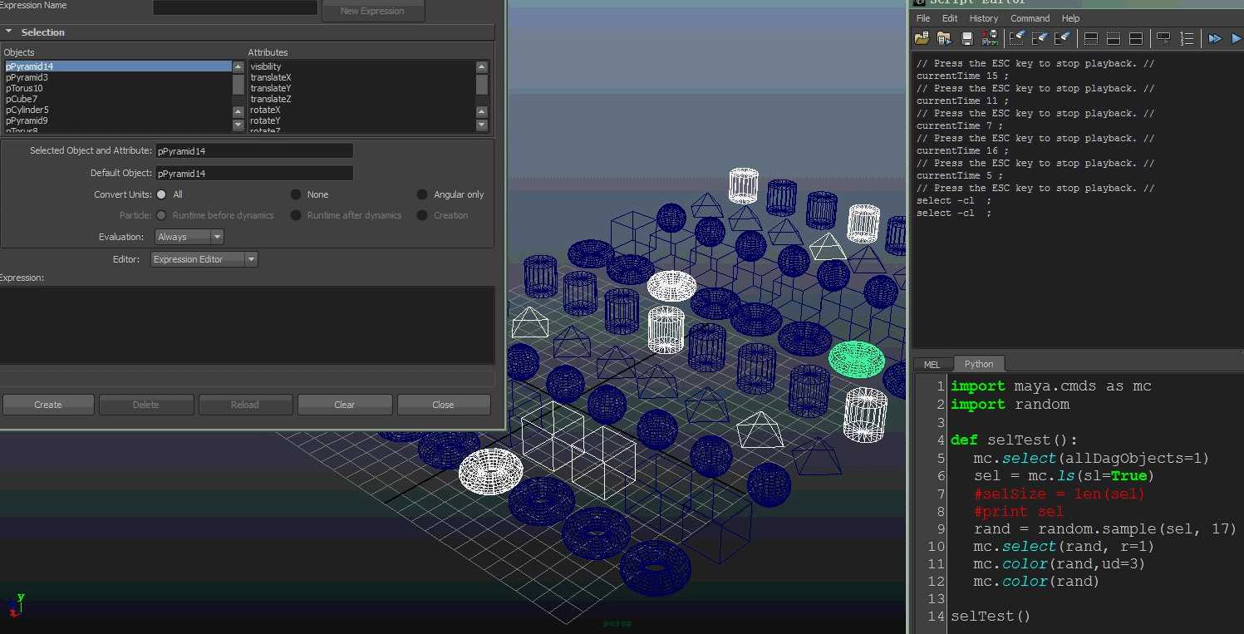
Task: Open the Script Editor File menu
Action: [923, 18]
